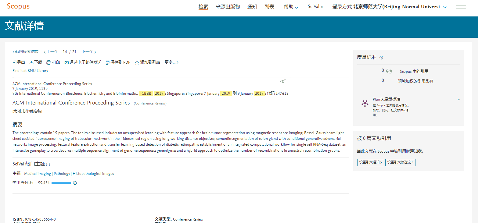Open the 列表 lists menu item

(269, 7)
